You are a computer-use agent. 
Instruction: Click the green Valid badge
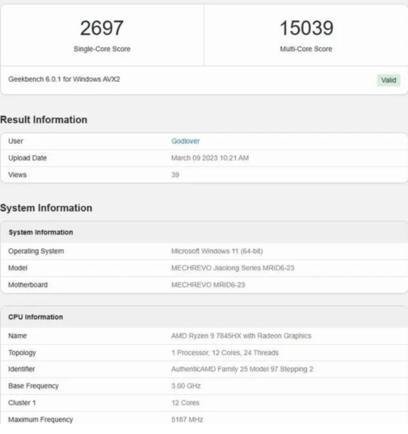[389, 81]
